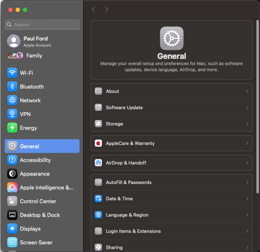
Task: Expand AirDrop & Handoff chevron
Action: (x=247, y=163)
